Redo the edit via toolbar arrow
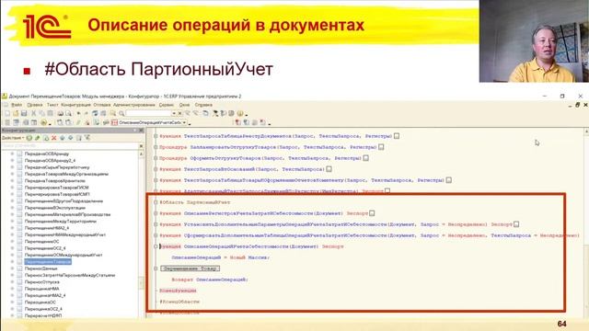Image resolution: width=589 pixels, height=331 pixels. tap(86, 113)
